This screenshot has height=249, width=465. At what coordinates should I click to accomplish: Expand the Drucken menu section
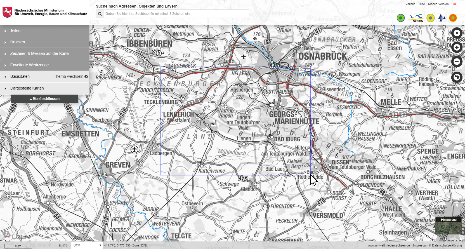click(x=45, y=42)
